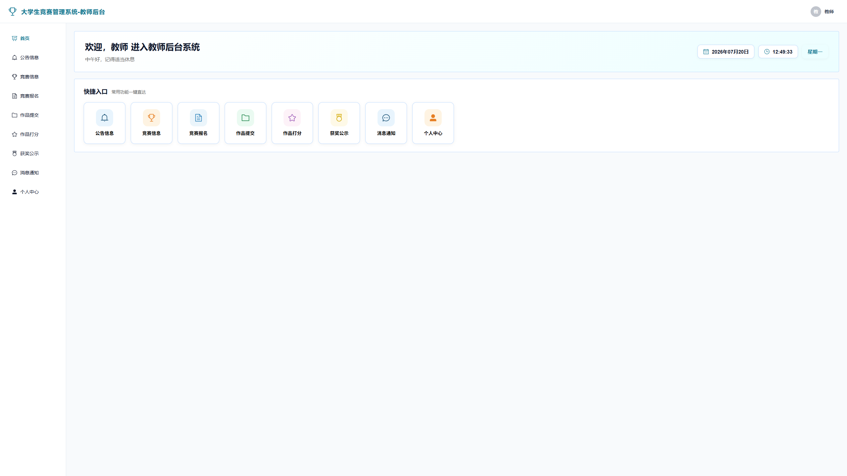Click the 获奖公示 quick-entry card label
This screenshot has height=476, width=847.
[339, 133]
